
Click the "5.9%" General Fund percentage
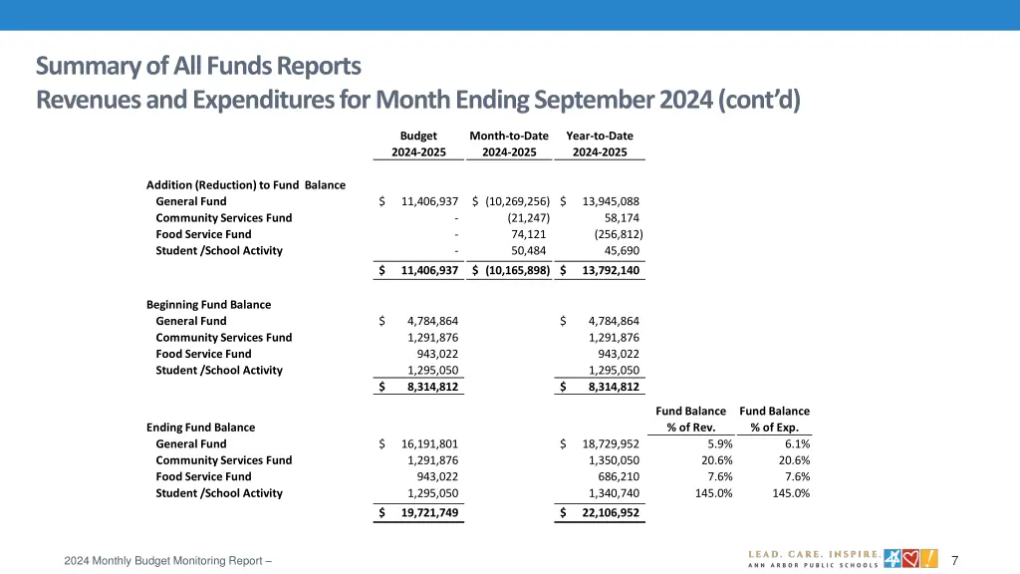click(x=720, y=443)
